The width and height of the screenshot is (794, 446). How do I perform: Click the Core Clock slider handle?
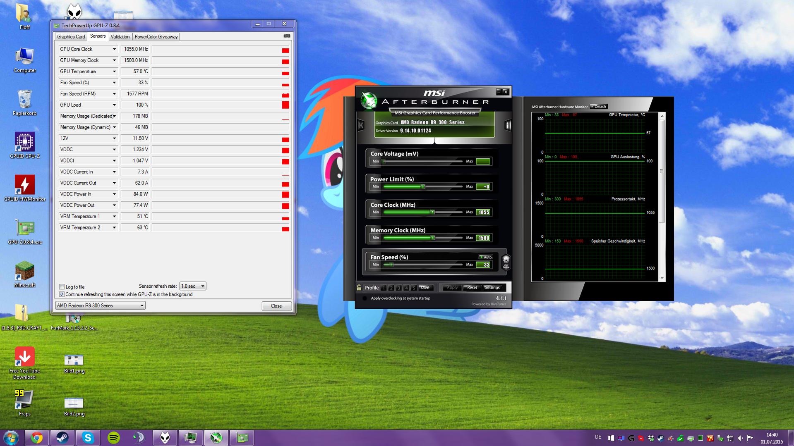[432, 212]
